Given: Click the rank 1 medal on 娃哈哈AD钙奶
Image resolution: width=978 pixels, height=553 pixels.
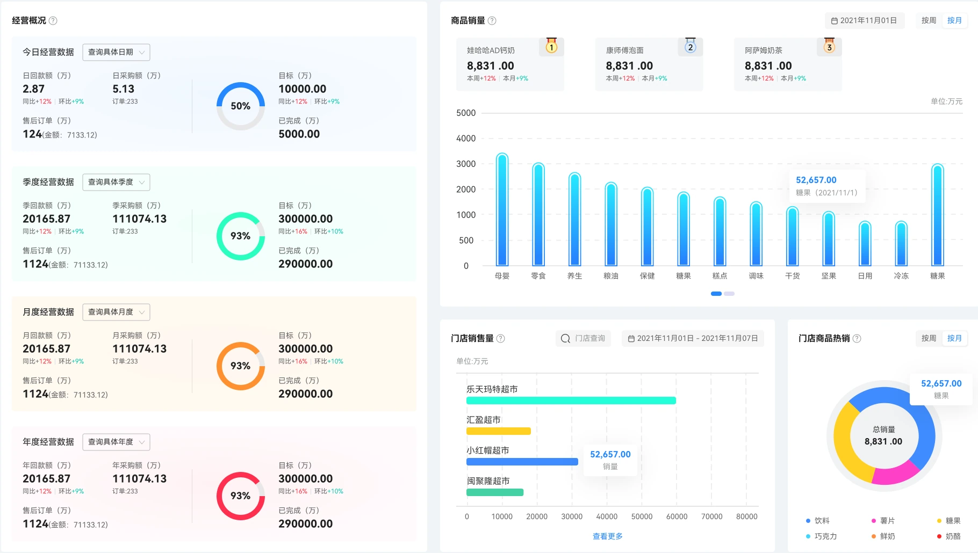Looking at the screenshot, I should click(x=551, y=46).
